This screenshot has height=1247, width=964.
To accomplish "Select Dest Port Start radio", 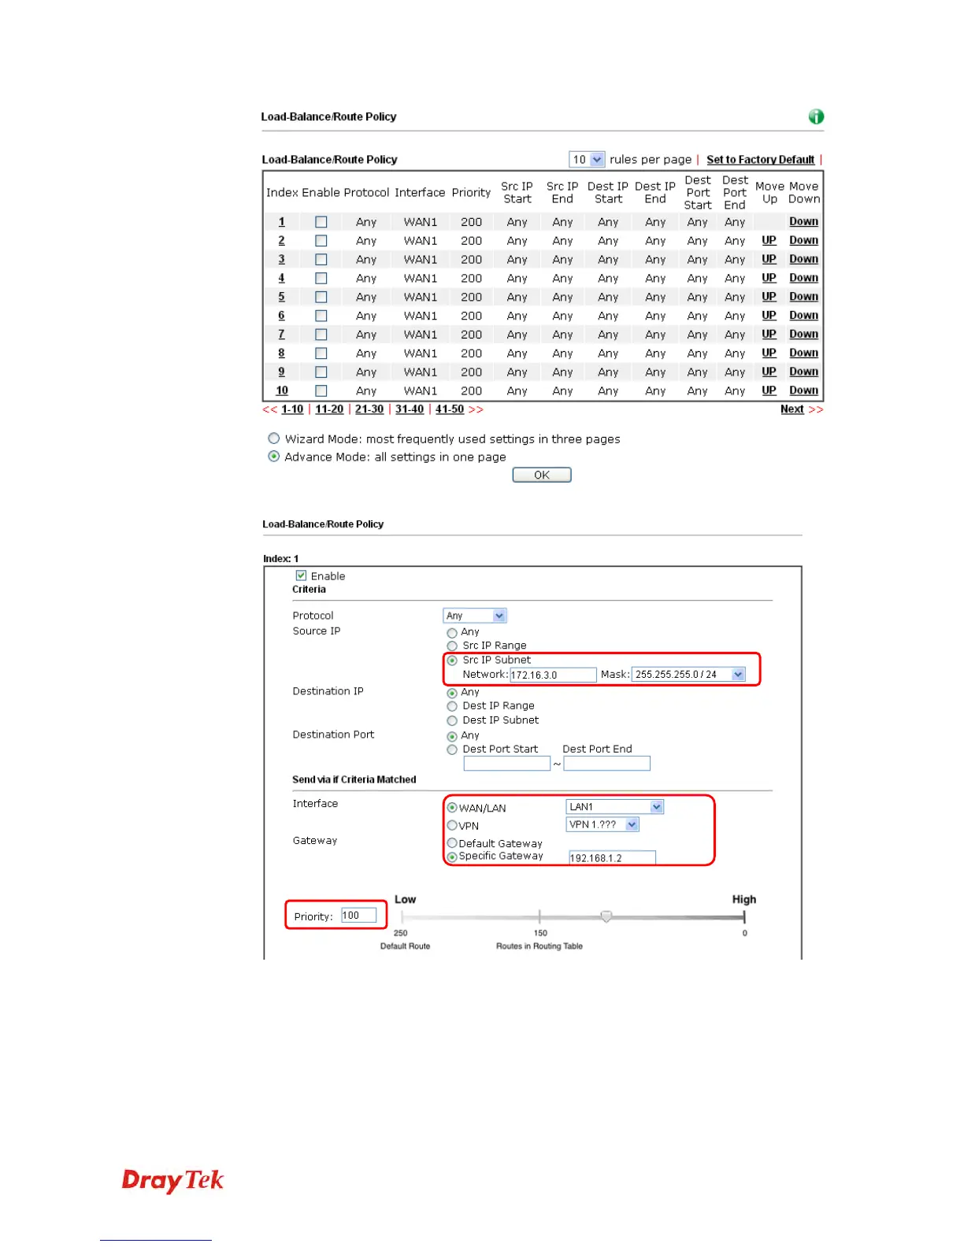I will 452,750.
